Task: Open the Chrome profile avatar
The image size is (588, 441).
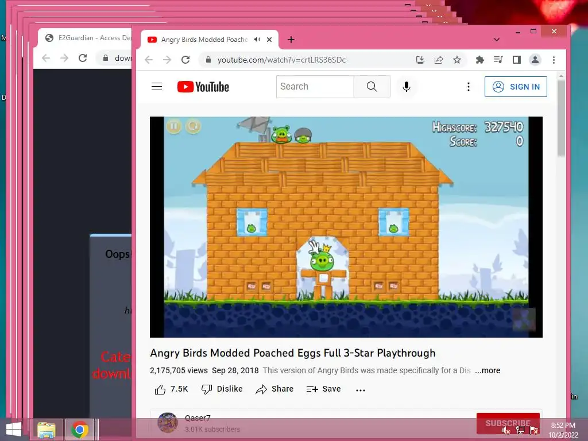Action: point(535,60)
